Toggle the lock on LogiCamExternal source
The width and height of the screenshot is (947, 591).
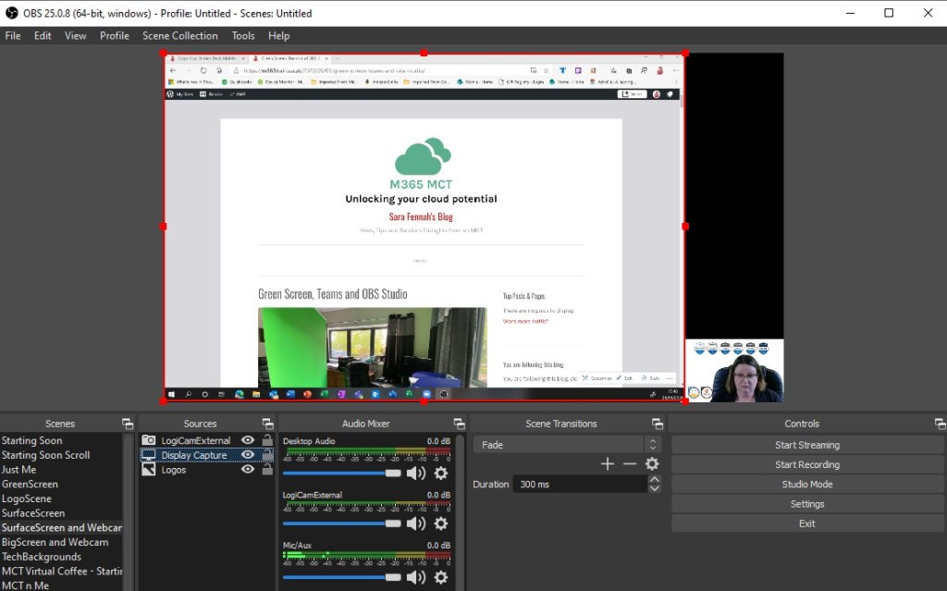tap(267, 440)
